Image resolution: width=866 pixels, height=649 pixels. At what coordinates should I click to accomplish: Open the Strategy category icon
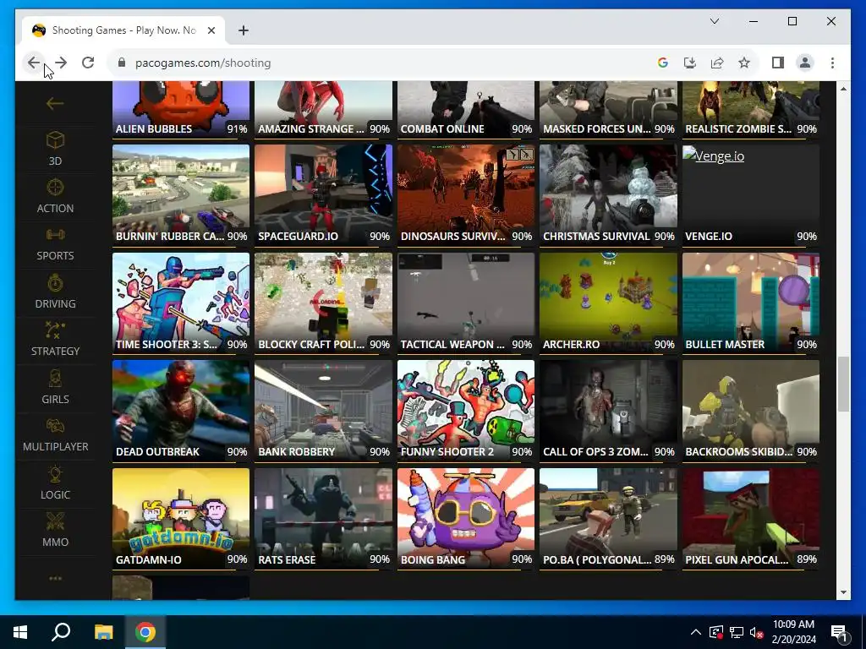point(55,330)
